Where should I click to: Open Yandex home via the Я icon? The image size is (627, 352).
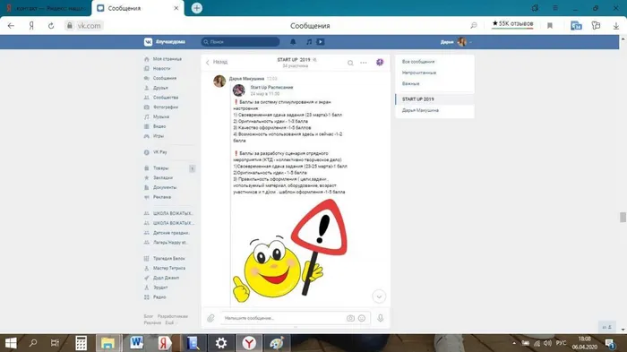point(31,26)
